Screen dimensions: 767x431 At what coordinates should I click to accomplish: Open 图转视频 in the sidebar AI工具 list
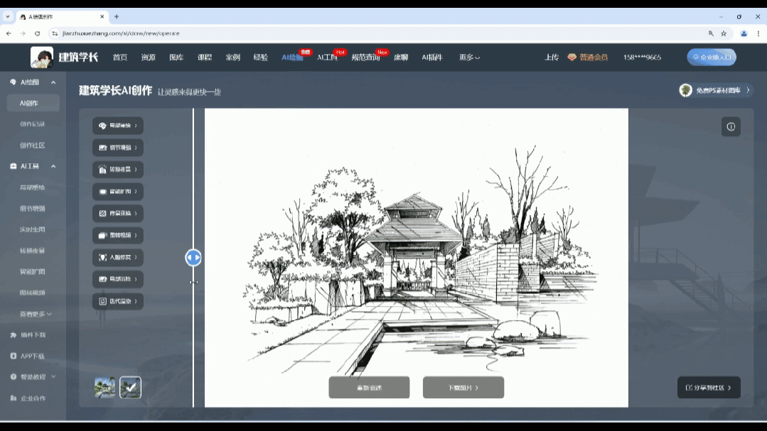pos(32,293)
